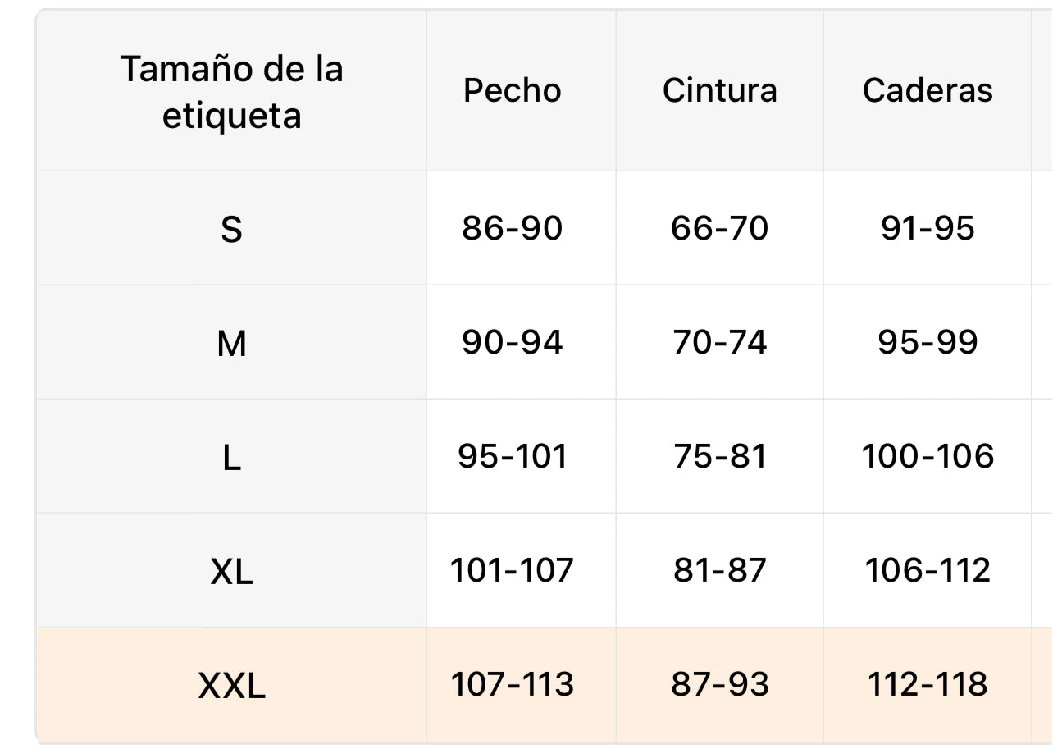Viewport: 1053px width, 749px height.
Task: Choose the M size row label
Action: coord(231,343)
